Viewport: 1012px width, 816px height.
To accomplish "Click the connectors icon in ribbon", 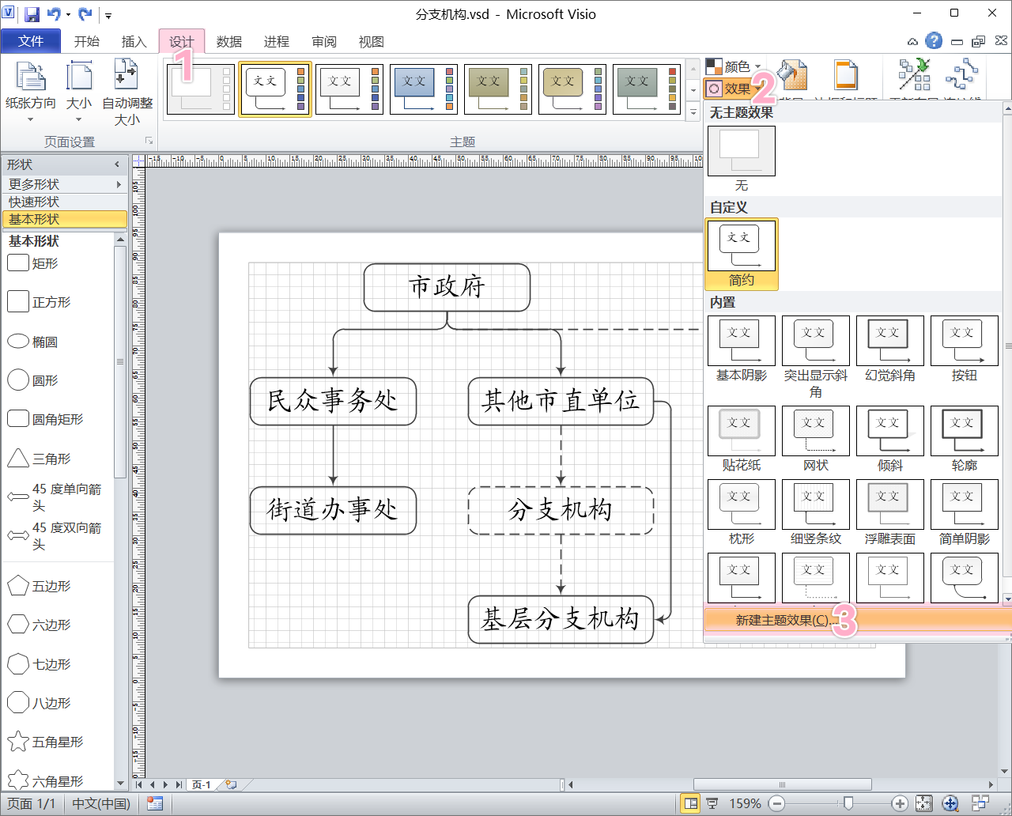I will click(962, 75).
